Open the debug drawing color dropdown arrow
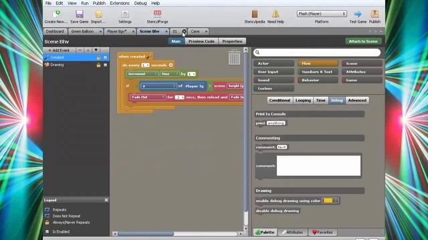The width and height of the screenshot is (428, 240). (336, 201)
